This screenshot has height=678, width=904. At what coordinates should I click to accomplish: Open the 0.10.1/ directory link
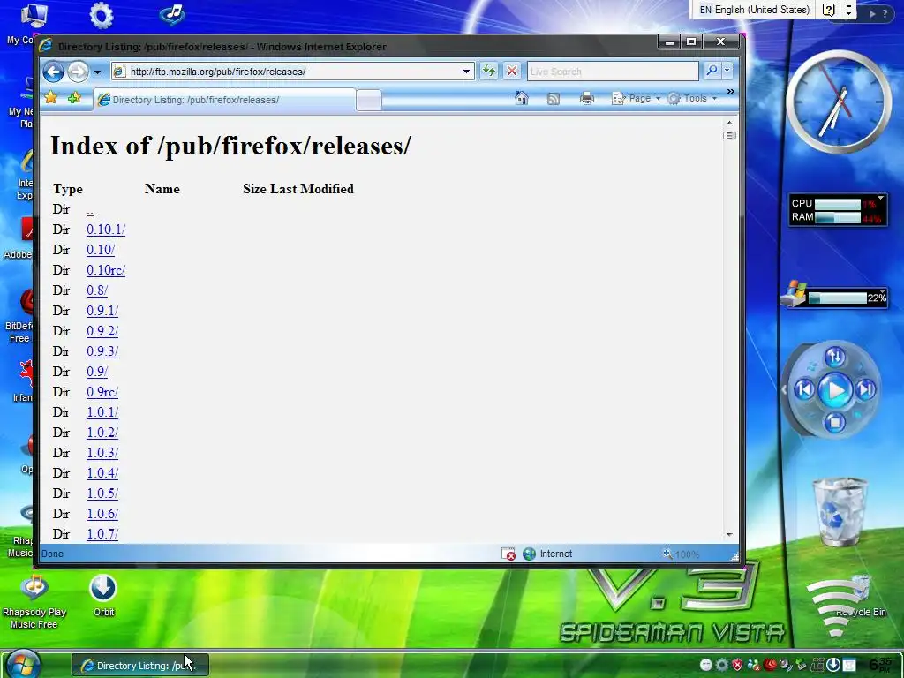point(106,230)
